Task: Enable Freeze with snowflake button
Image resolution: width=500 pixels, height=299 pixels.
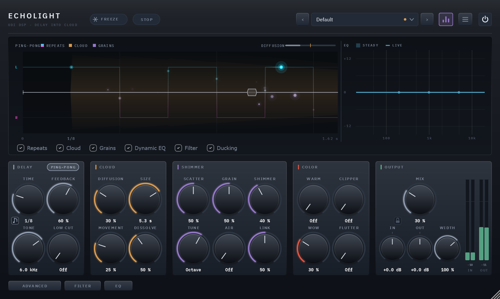Action: [x=108, y=19]
